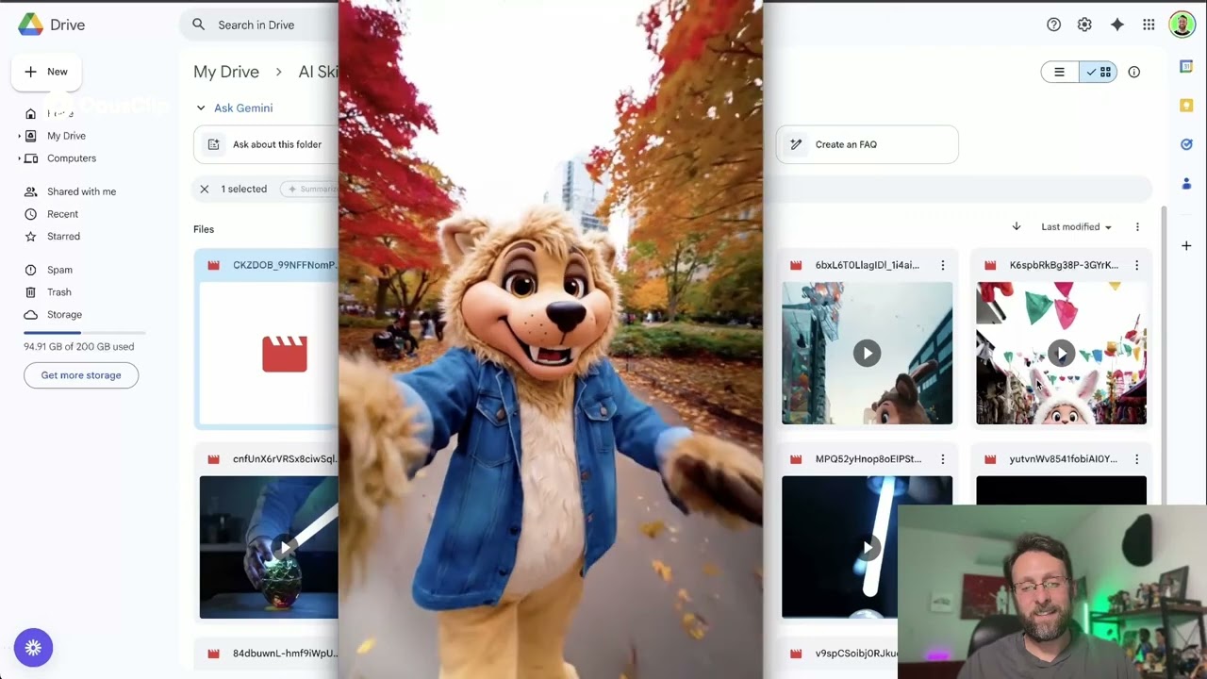The width and height of the screenshot is (1207, 679).
Task: Click the New button
Action: pyautogui.click(x=46, y=72)
